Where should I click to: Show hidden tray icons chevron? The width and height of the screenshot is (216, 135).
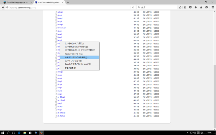pyautogui.click(x=187, y=133)
